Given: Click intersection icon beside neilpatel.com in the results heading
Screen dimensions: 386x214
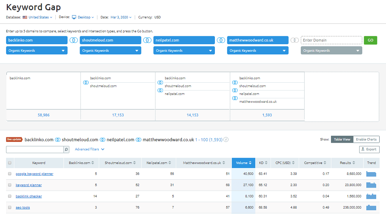Looking at the screenshot, I should (103, 140).
